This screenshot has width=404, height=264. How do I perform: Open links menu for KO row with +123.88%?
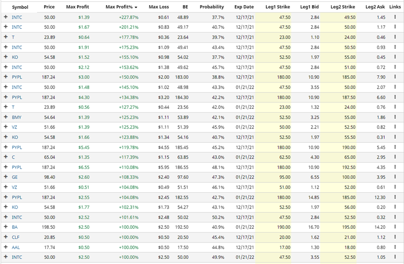pos(395,137)
